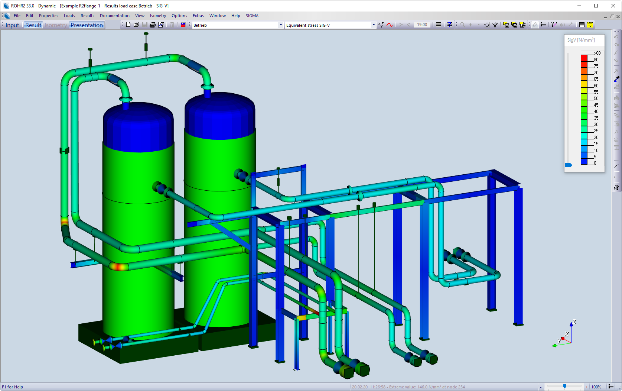
Task: Click the yellow dotted pattern toolbar icon
Action: 590,25
